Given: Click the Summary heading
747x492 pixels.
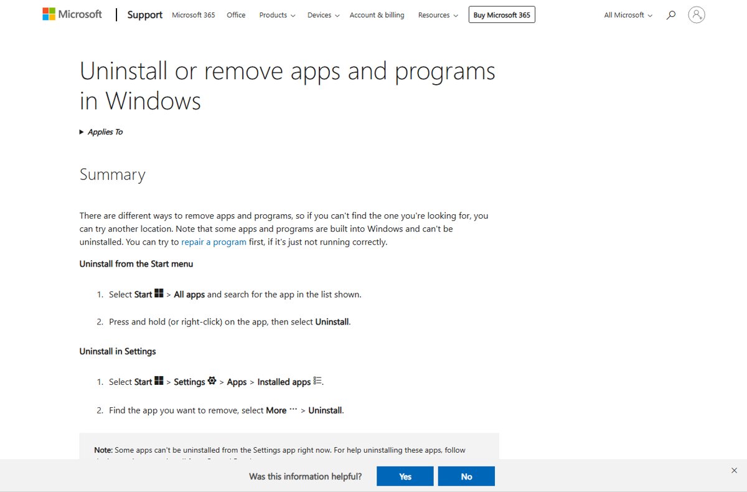Looking at the screenshot, I should click(x=112, y=174).
